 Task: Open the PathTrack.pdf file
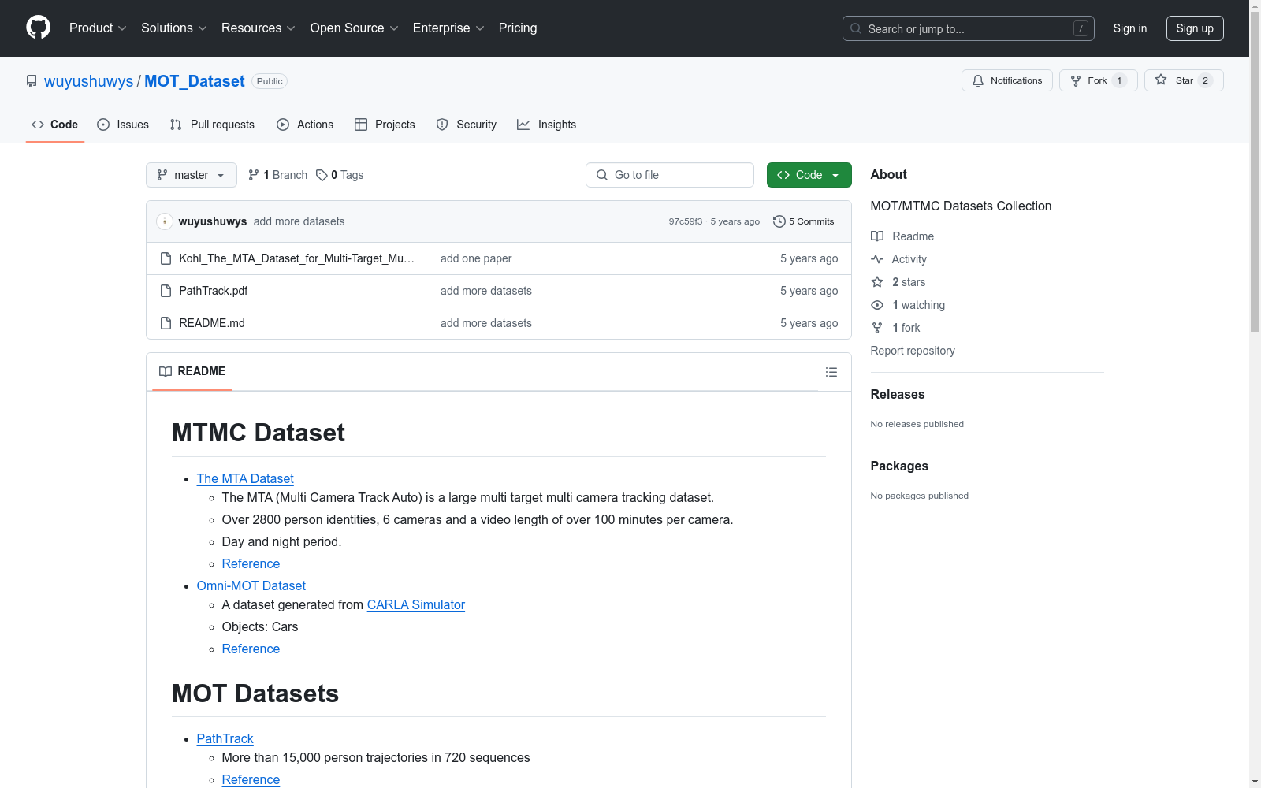214,291
